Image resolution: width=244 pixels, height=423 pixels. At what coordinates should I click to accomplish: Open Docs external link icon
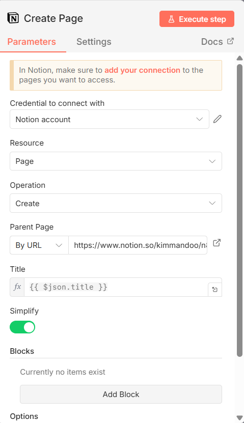point(230,41)
